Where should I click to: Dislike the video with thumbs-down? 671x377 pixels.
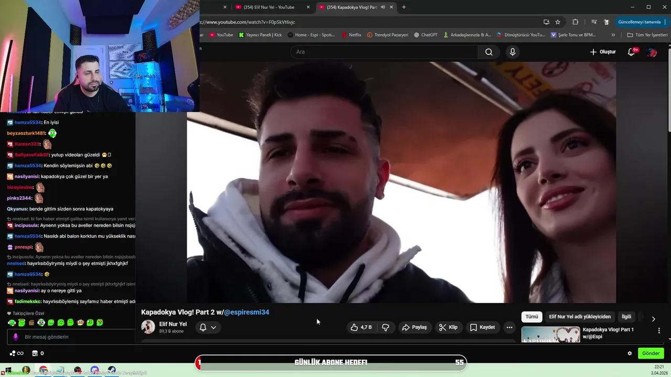coord(386,327)
